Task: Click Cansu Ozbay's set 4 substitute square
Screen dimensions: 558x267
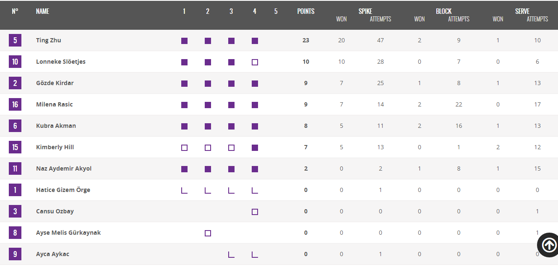Action: [255, 212]
